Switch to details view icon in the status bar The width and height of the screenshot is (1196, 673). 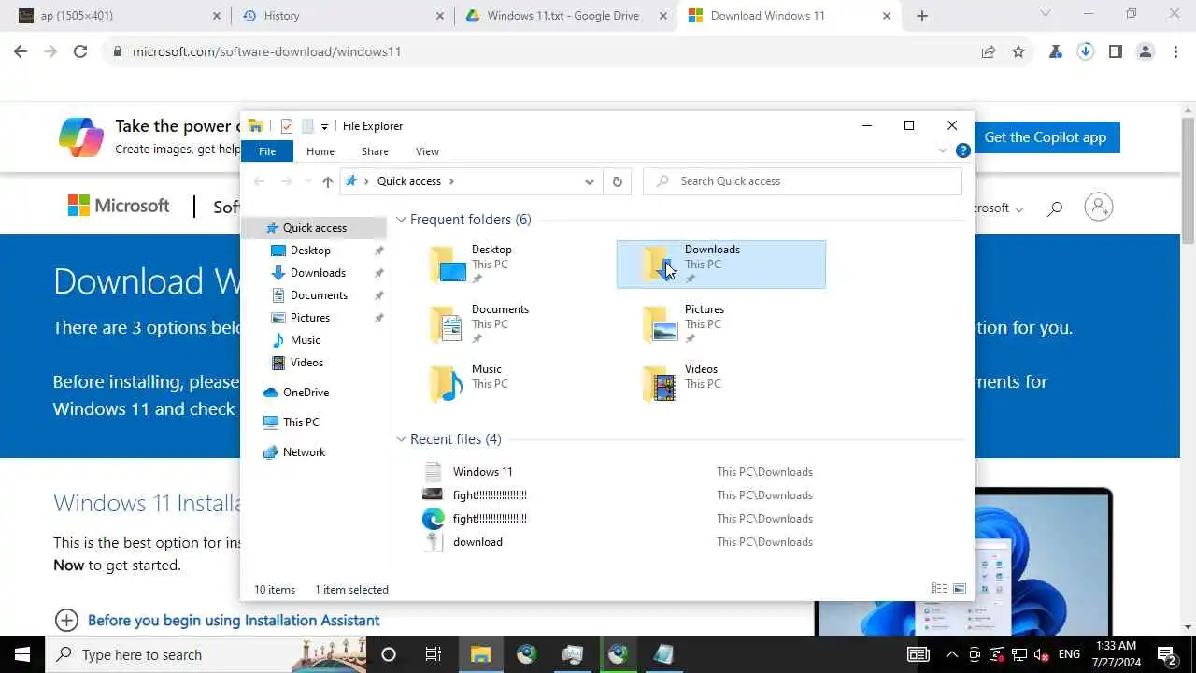pyautogui.click(x=938, y=589)
